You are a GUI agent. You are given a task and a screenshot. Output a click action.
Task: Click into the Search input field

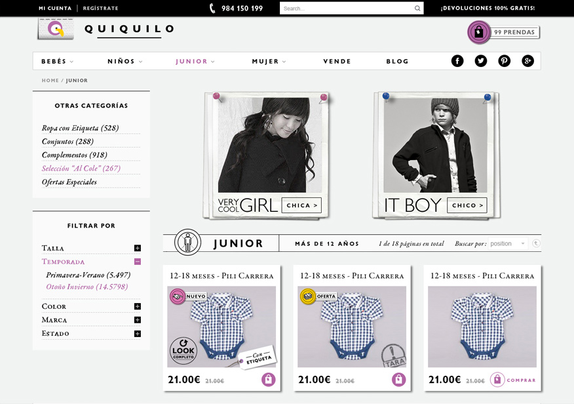pyautogui.click(x=347, y=9)
